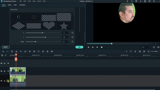This screenshot has width=160, height=90.
Task: Reset the X value with circular arrow
Action: click(x=72, y=33)
